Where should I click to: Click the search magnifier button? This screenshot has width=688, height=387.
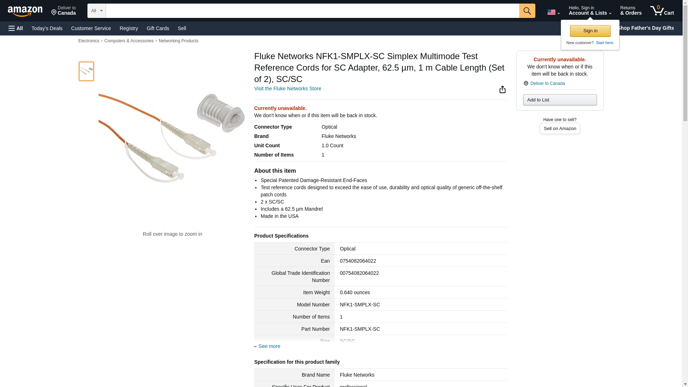pyautogui.click(x=527, y=11)
